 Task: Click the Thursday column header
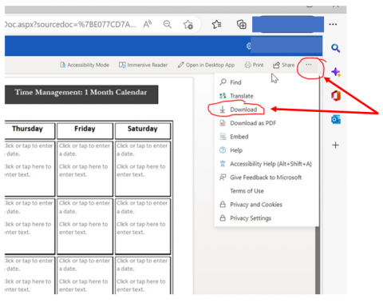pos(29,131)
